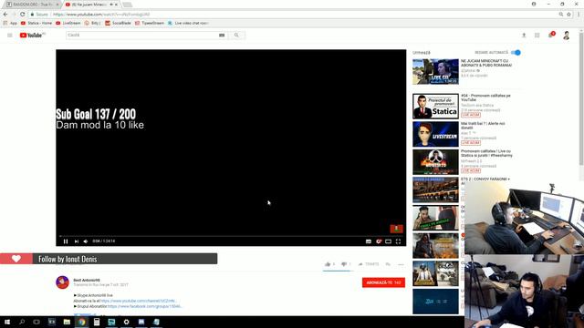Viewport: 584px width, 328px height.
Task: Skip to next video in player controls
Action: coord(77,241)
